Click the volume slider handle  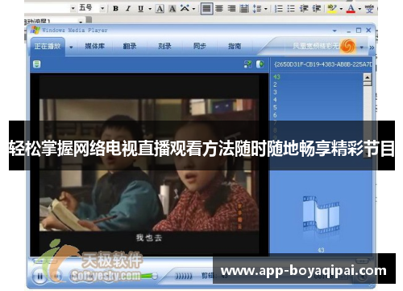tap(155, 276)
